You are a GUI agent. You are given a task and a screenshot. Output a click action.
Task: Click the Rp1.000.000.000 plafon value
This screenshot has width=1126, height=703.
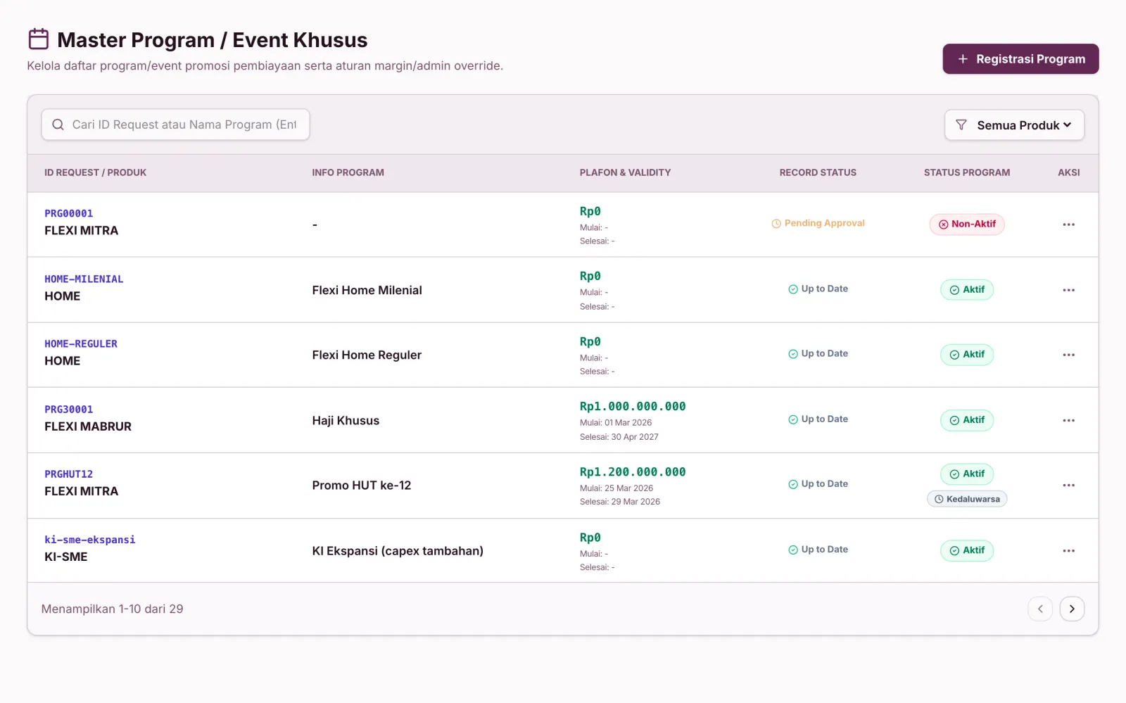(x=633, y=406)
